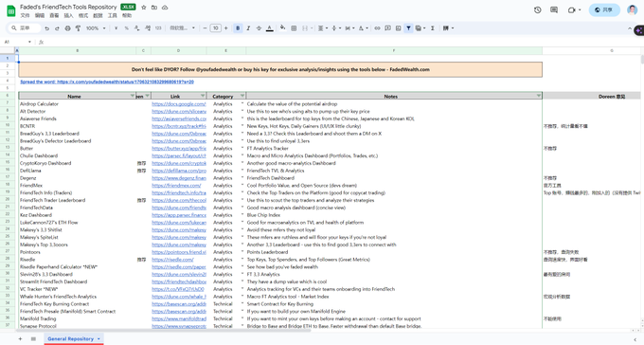Viewport: 644px width, 345px height.
Task: Toggle bold formatting
Action: (238, 28)
